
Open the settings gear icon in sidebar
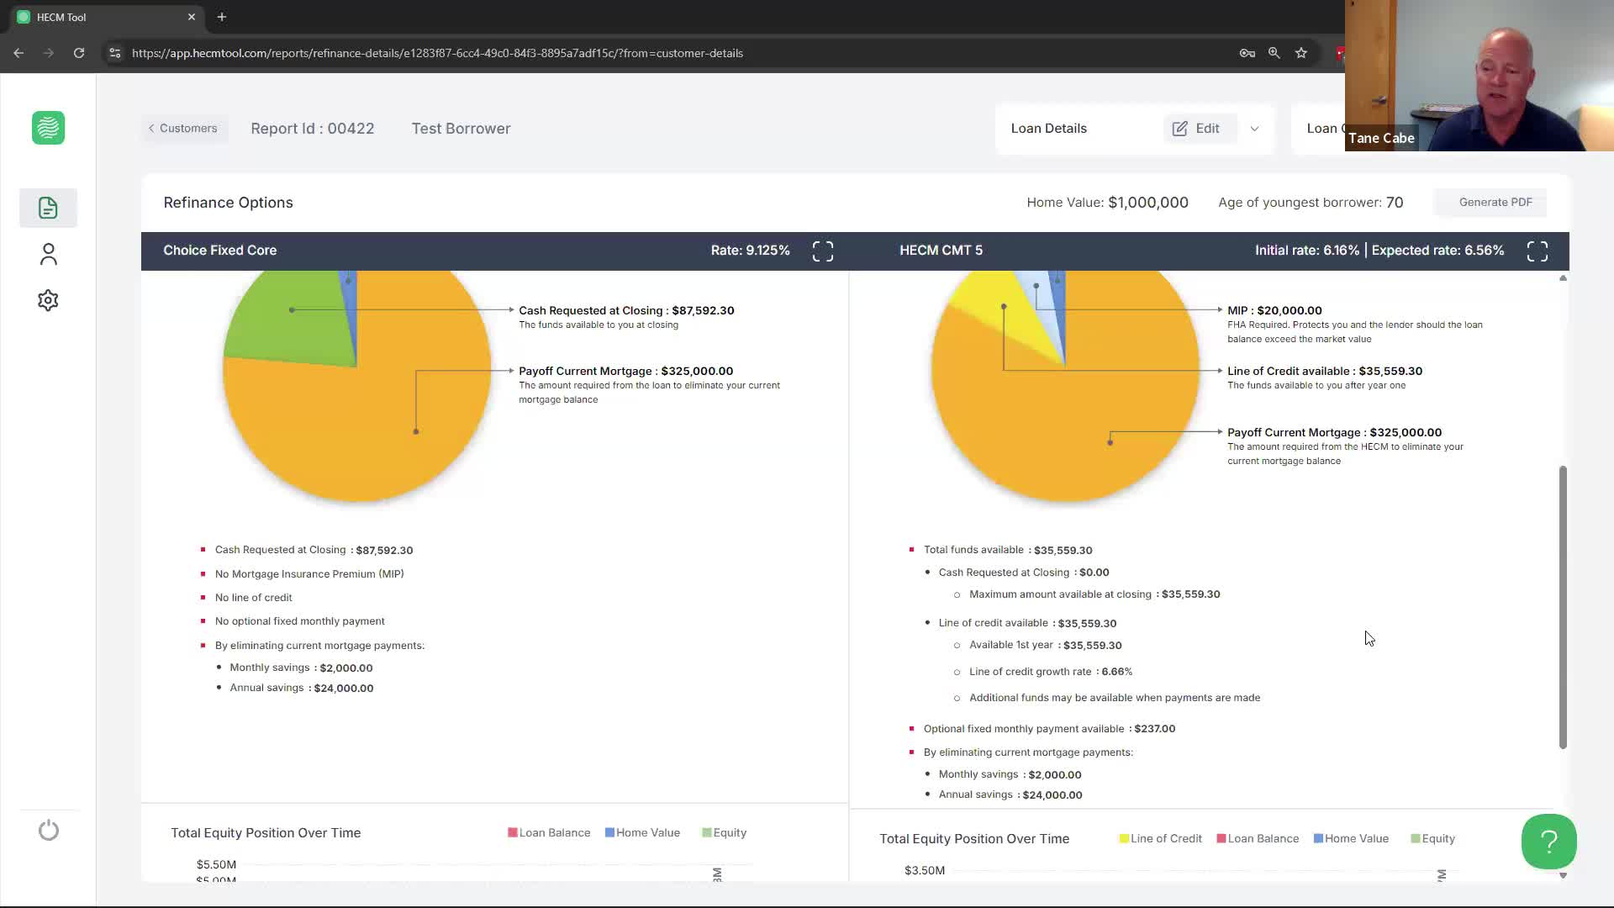click(x=48, y=300)
